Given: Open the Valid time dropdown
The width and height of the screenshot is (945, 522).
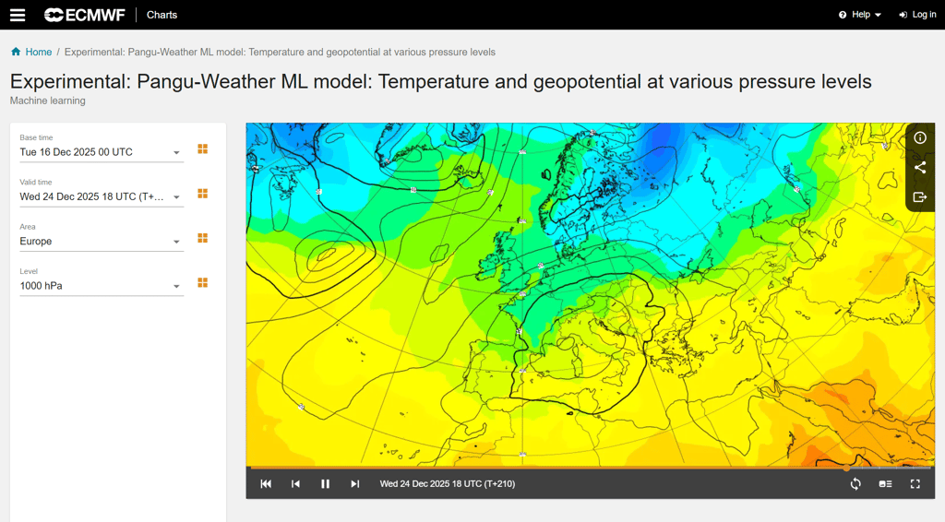Looking at the screenshot, I should (x=102, y=196).
